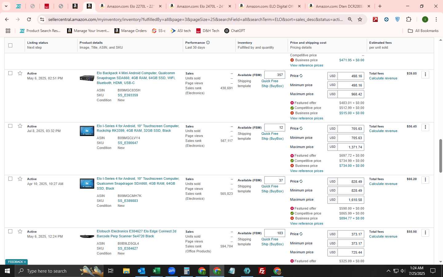Open the All Bookmarks folder

click(423, 31)
